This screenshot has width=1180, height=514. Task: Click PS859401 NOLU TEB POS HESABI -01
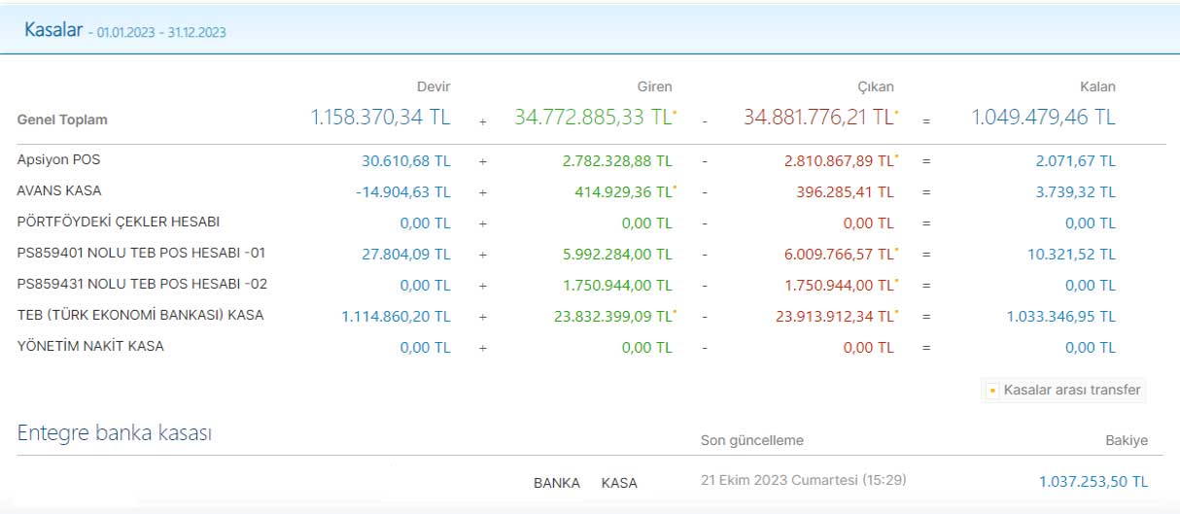pyautogui.click(x=141, y=254)
